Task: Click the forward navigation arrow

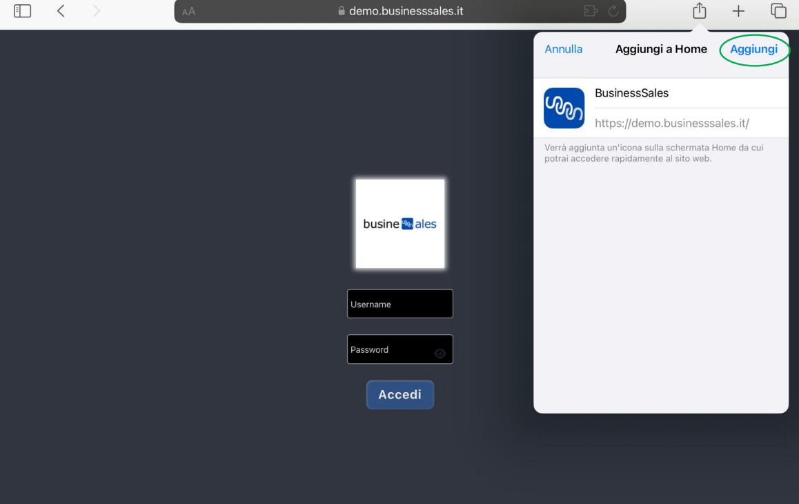Action: click(x=96, y=10)
